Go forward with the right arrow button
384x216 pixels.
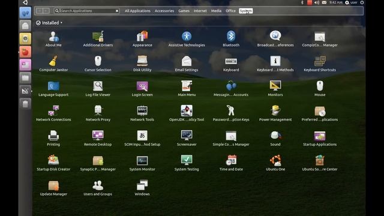pos(46,11)
